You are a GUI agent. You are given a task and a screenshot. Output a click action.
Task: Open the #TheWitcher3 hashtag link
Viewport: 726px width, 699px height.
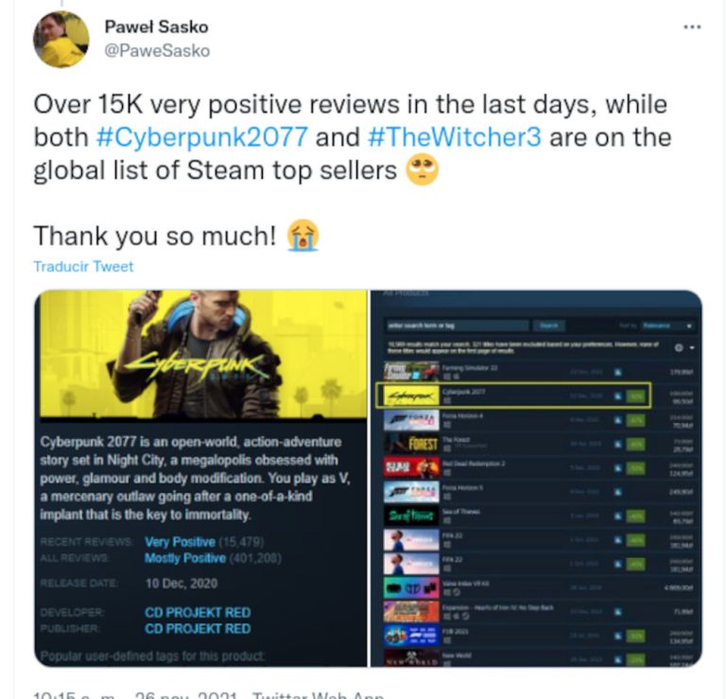(454, 137)
